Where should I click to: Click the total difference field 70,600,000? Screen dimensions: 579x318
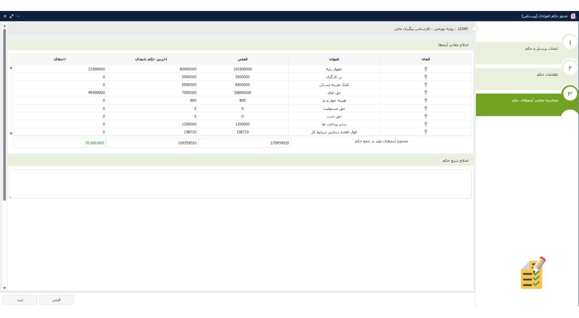(x=60, y=143)
